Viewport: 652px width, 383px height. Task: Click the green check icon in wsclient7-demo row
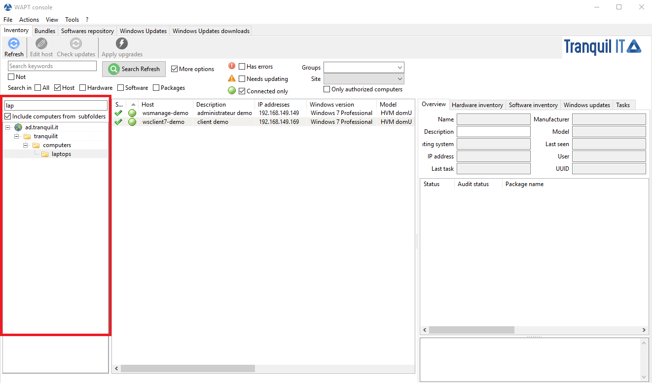tap(118, 122)
